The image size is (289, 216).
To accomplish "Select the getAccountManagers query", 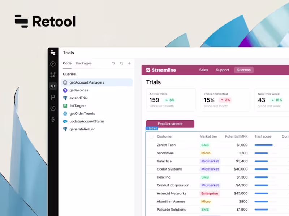I will coord(96,82).
